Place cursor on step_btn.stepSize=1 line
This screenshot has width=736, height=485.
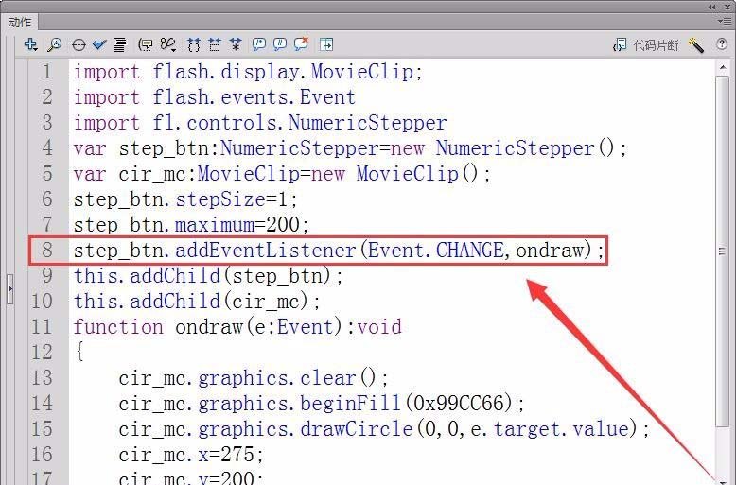coord(185,199)
